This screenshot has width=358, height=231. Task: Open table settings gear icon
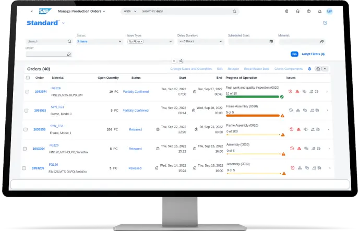(x=309, y=69)
